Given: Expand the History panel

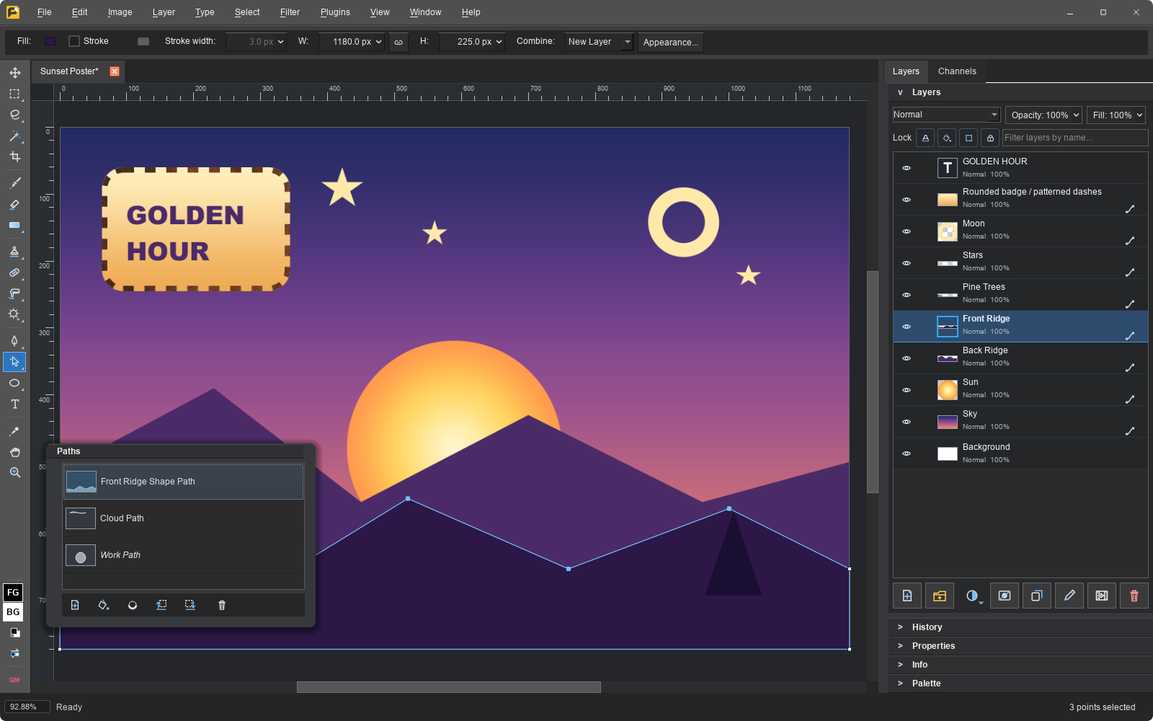Looking at the screenshot, I should (1020, 627).
